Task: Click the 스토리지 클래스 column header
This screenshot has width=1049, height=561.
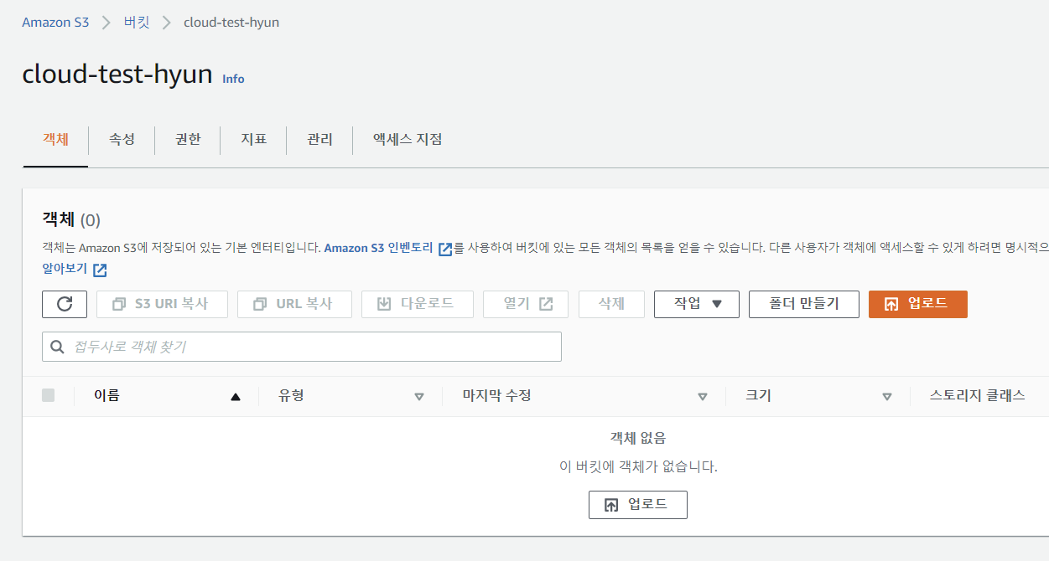Action: click(x=977, y=396)
